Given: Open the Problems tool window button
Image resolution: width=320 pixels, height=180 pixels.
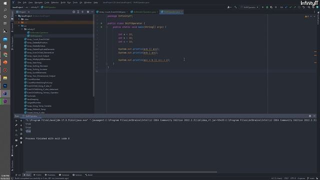Looking at the screenshot, I should click(x=50, y=175).
